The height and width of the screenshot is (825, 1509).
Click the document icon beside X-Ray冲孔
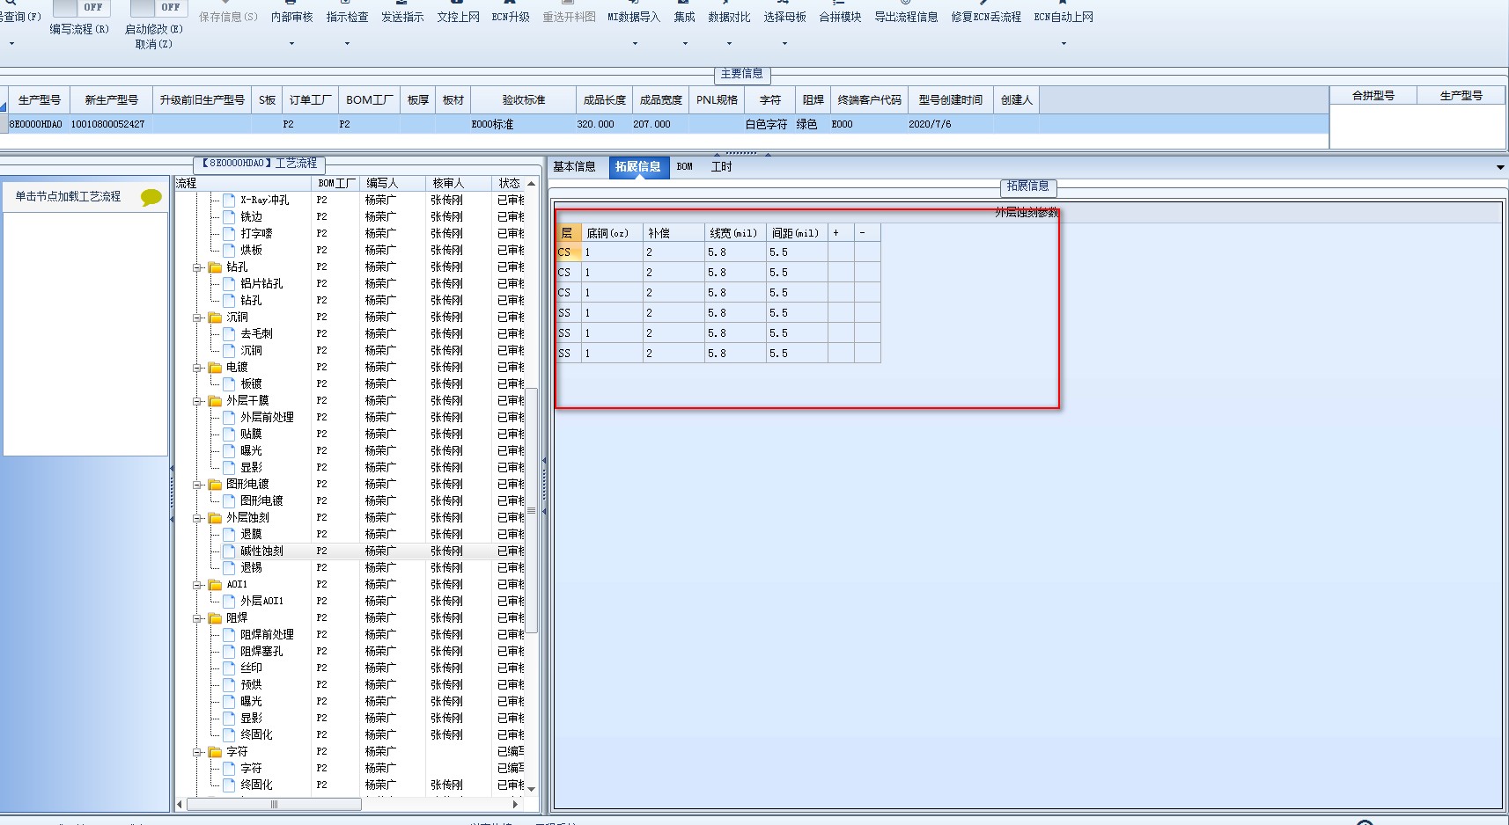click(229, 200)
